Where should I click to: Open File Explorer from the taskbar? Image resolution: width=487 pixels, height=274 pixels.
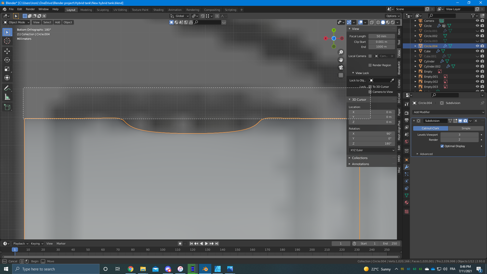pyautogui.click(x=143, y=269)
